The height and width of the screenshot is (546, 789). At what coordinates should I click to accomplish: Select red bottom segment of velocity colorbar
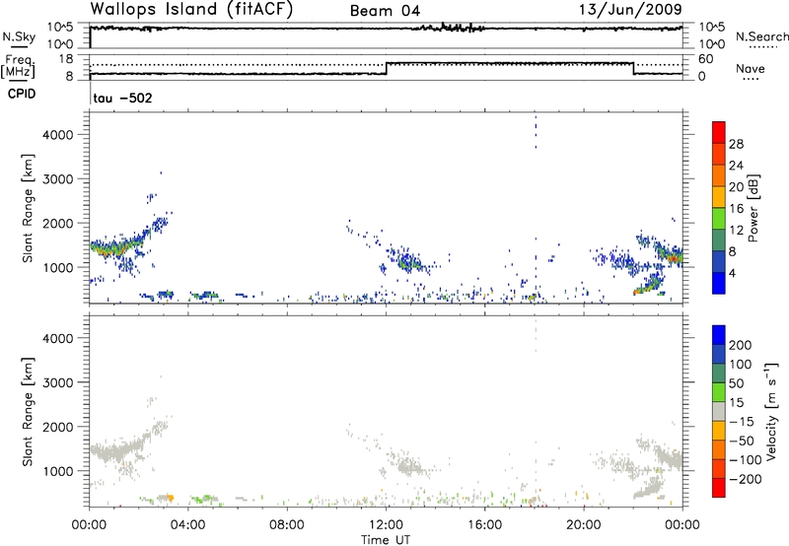719,488
